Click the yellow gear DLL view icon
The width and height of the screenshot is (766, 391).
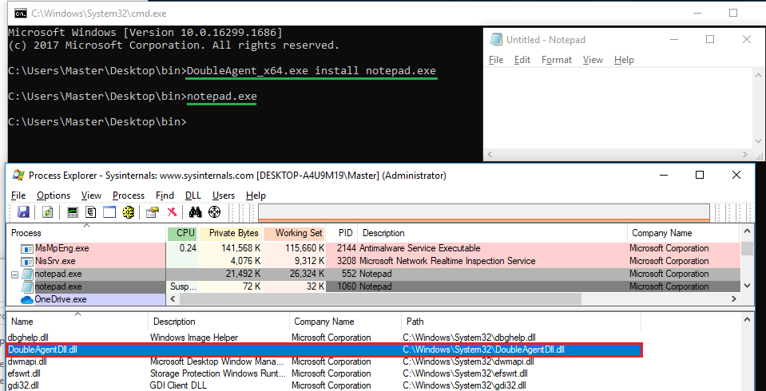point(128,212)
